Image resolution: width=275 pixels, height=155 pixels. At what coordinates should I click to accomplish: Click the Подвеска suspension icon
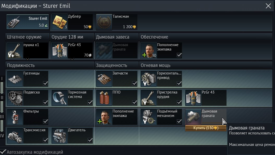15,98
